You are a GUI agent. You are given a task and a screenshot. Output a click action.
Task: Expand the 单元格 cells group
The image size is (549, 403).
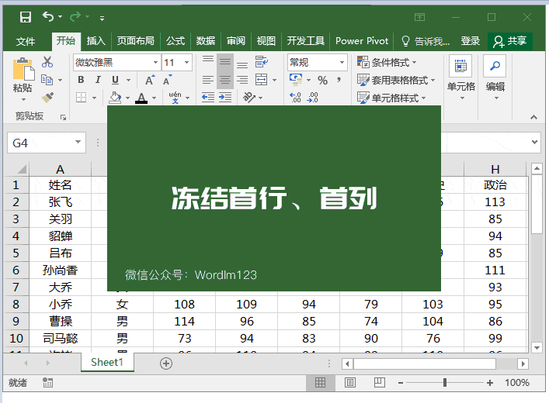[x=461, y=77]
